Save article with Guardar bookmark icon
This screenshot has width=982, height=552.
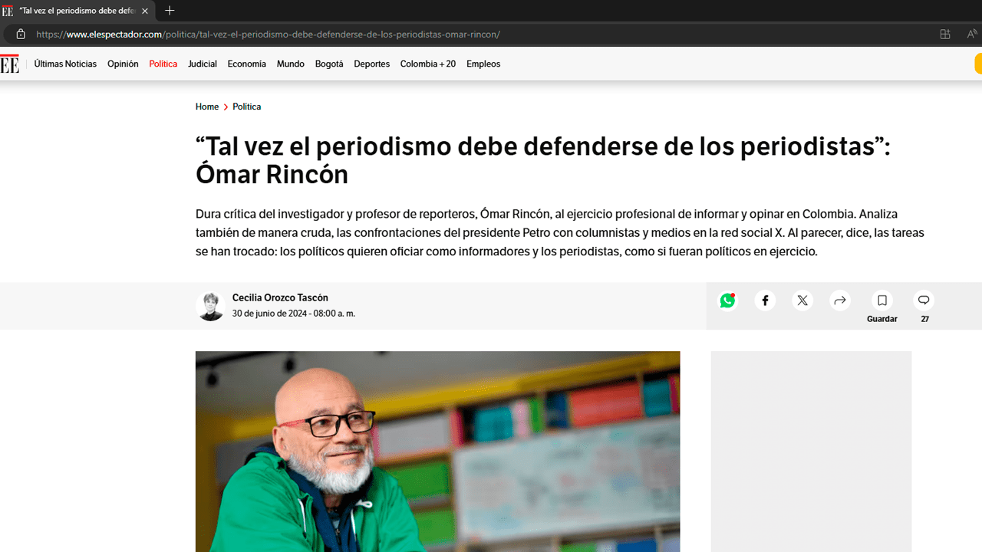[882, 301]
